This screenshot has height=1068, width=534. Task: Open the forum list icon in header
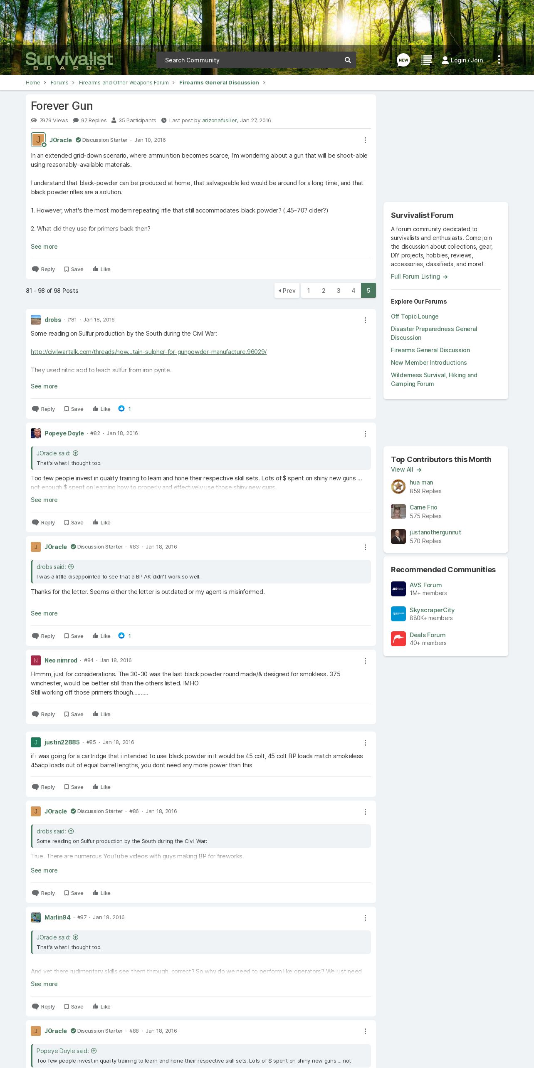[x=426, y=60]
